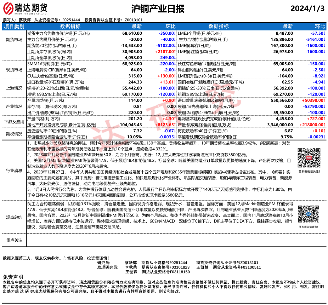Click the 行业消息 section label
328x305 pixels.
14,170
